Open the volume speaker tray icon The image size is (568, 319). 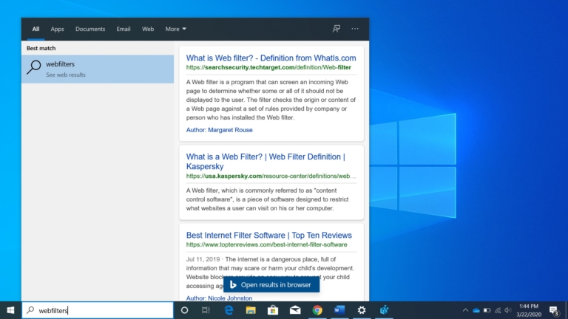tap(508, 310)
